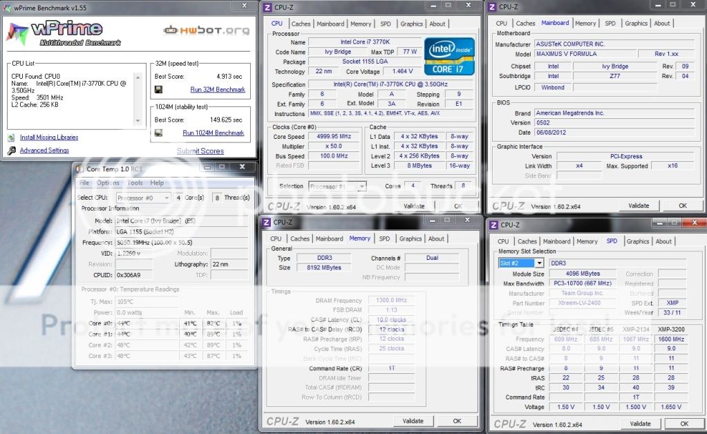Click the memory Size value "8192 MBytes"
The width and height of the screenshot is (707, 434).
click(323, 267)
